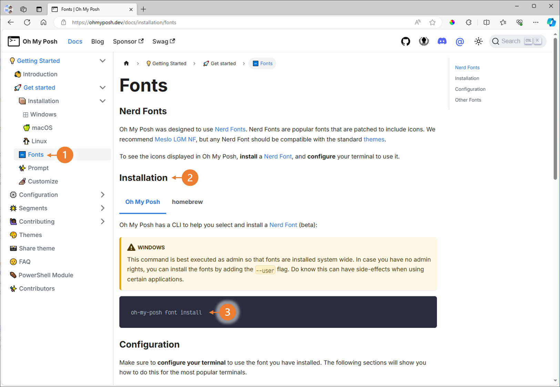
Task: Collapse the Get started sidebar category
Action: point(102,88)
